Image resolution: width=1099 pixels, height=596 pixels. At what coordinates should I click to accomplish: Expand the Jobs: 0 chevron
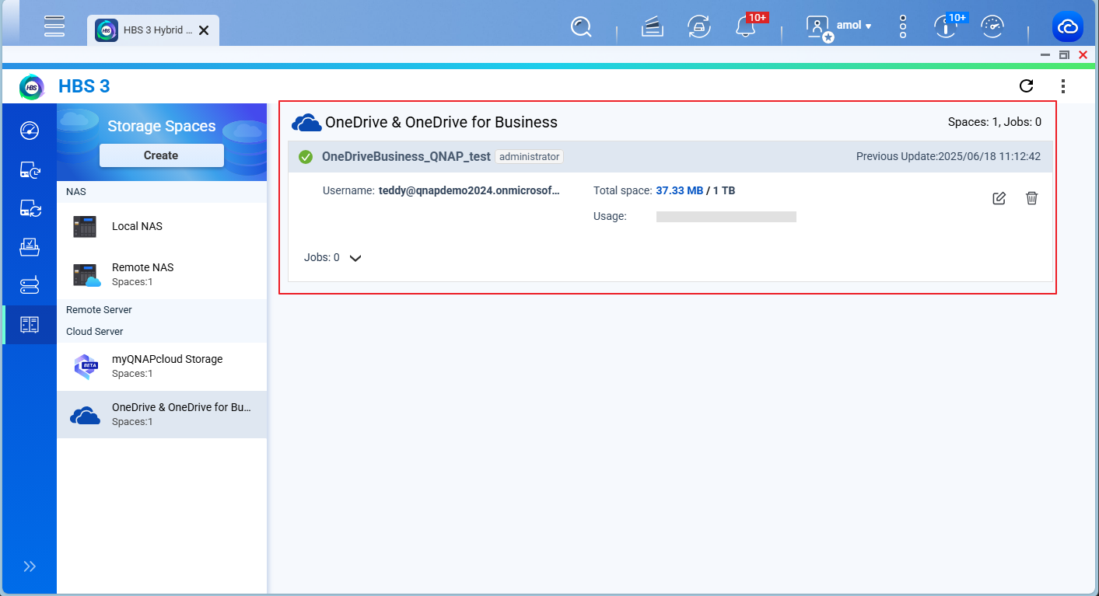(355, 258)
